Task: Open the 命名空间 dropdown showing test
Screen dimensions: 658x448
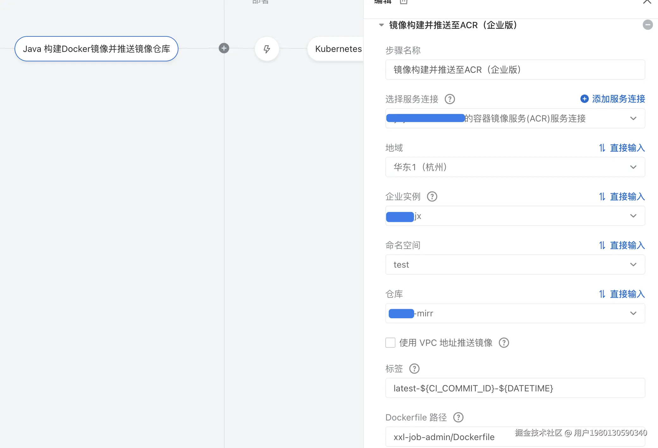Action: point(515,264)
